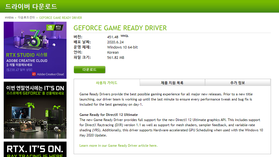Select the 추가 정보 tab
The image size is (279, 157).
tap(238, 83)
